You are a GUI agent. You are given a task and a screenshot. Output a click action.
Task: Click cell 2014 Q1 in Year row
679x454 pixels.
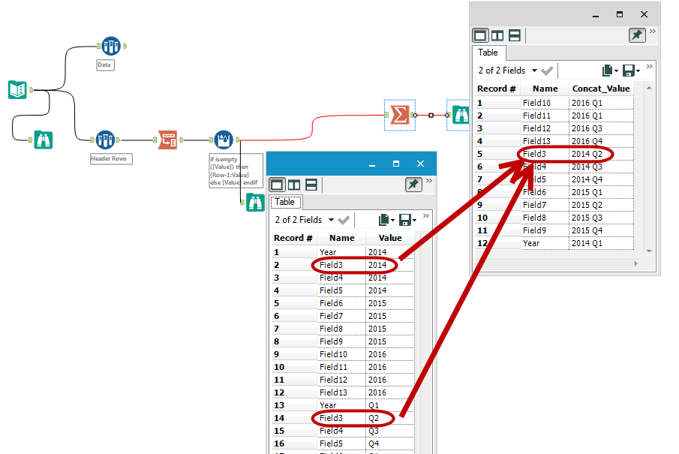pyautogui.click(x=601, y=243)
